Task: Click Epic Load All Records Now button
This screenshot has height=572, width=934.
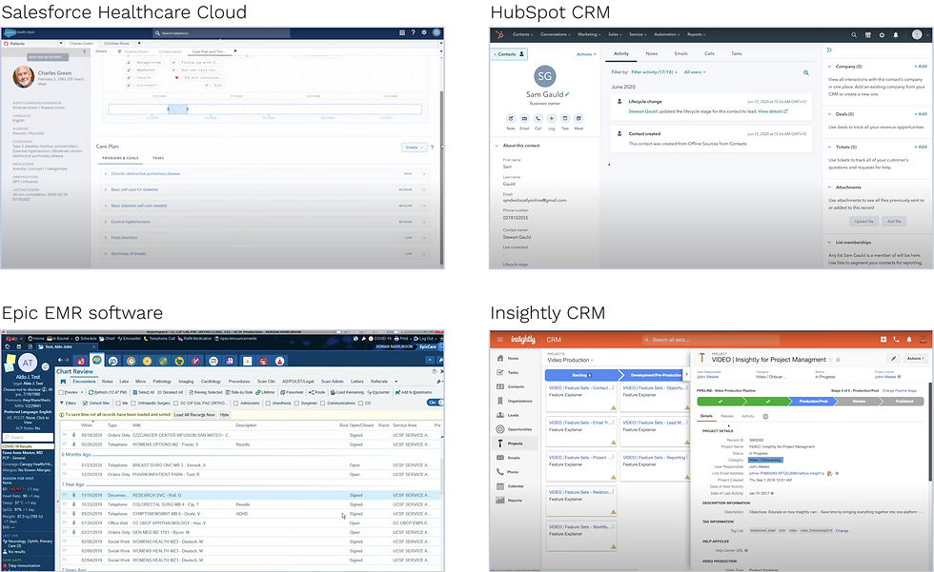Action: click(194, 414)
